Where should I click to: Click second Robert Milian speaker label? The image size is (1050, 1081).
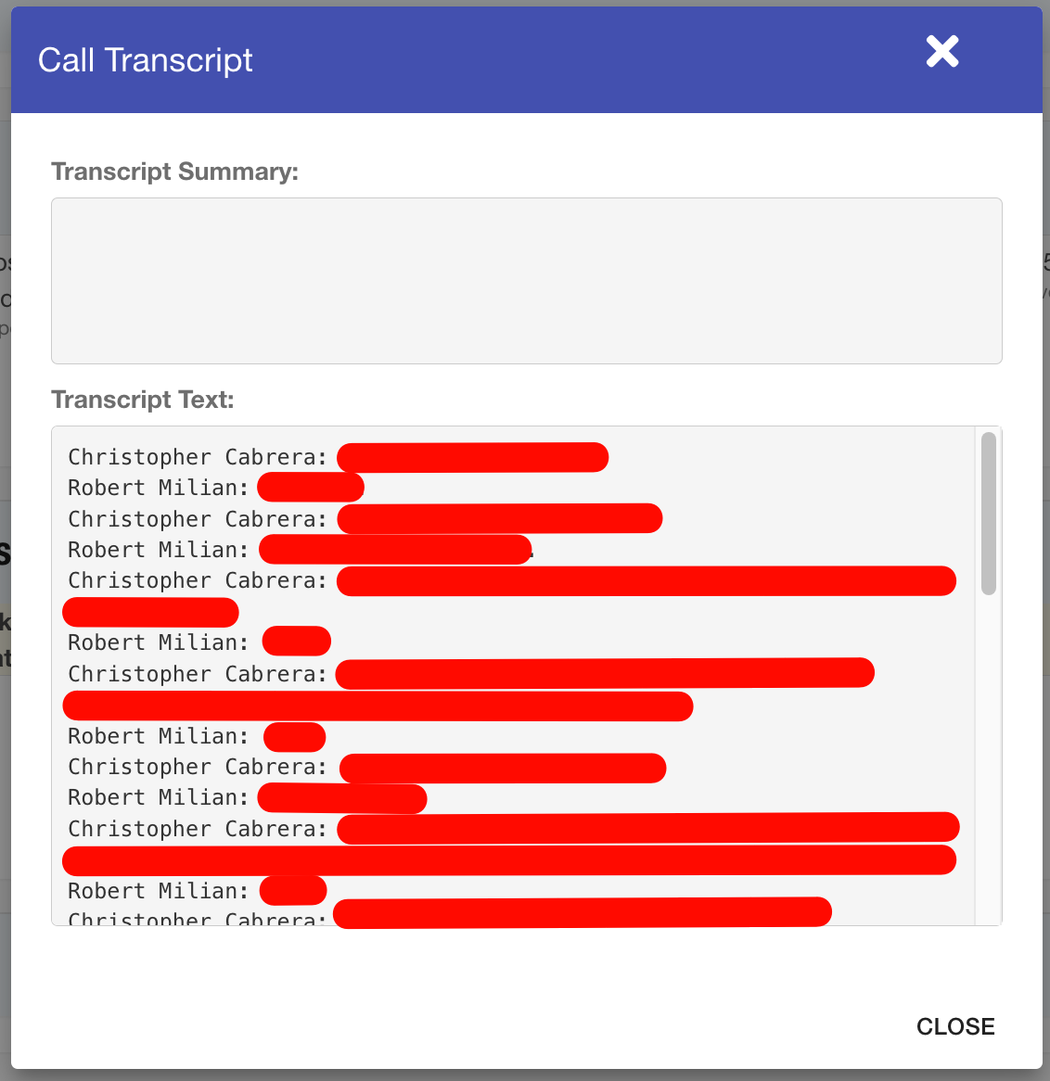coord(158,550)
